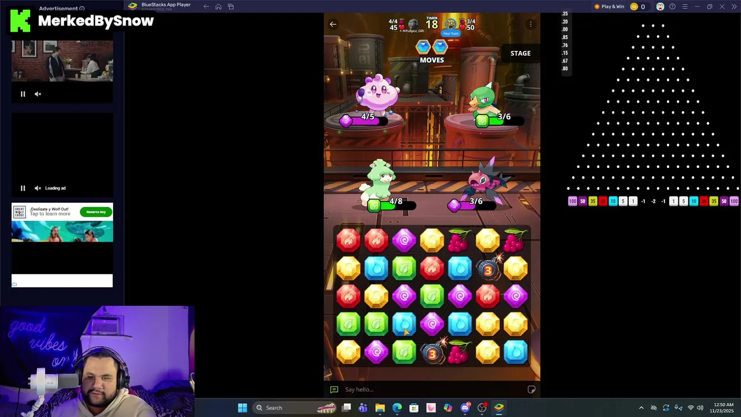Launch Microsoft Edge from taskbar

tap(397, 408)
